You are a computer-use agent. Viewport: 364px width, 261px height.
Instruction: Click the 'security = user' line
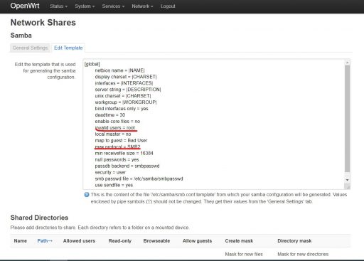pyautogui.click(x=110, y=172)
